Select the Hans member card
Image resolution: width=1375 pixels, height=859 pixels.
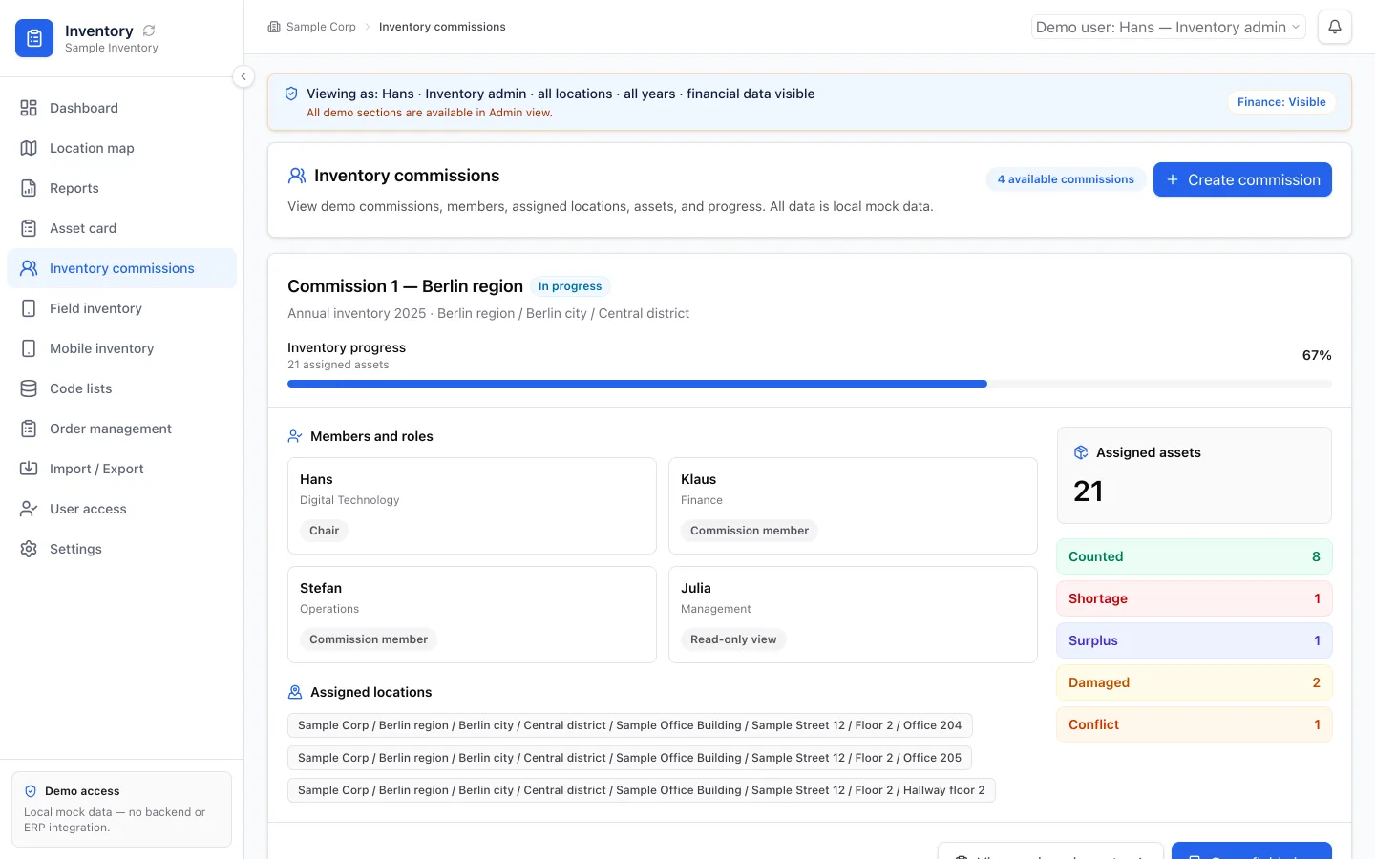coord(472,506)
